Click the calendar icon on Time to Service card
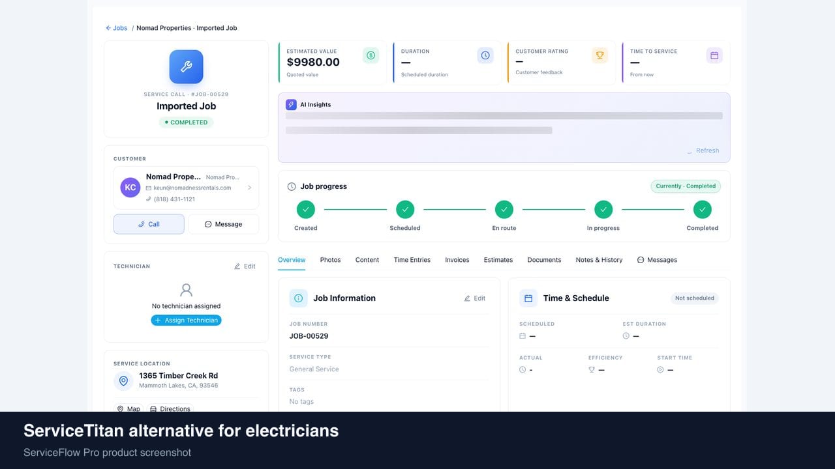Screen dimensions: 835x469 tap(714, 55)
